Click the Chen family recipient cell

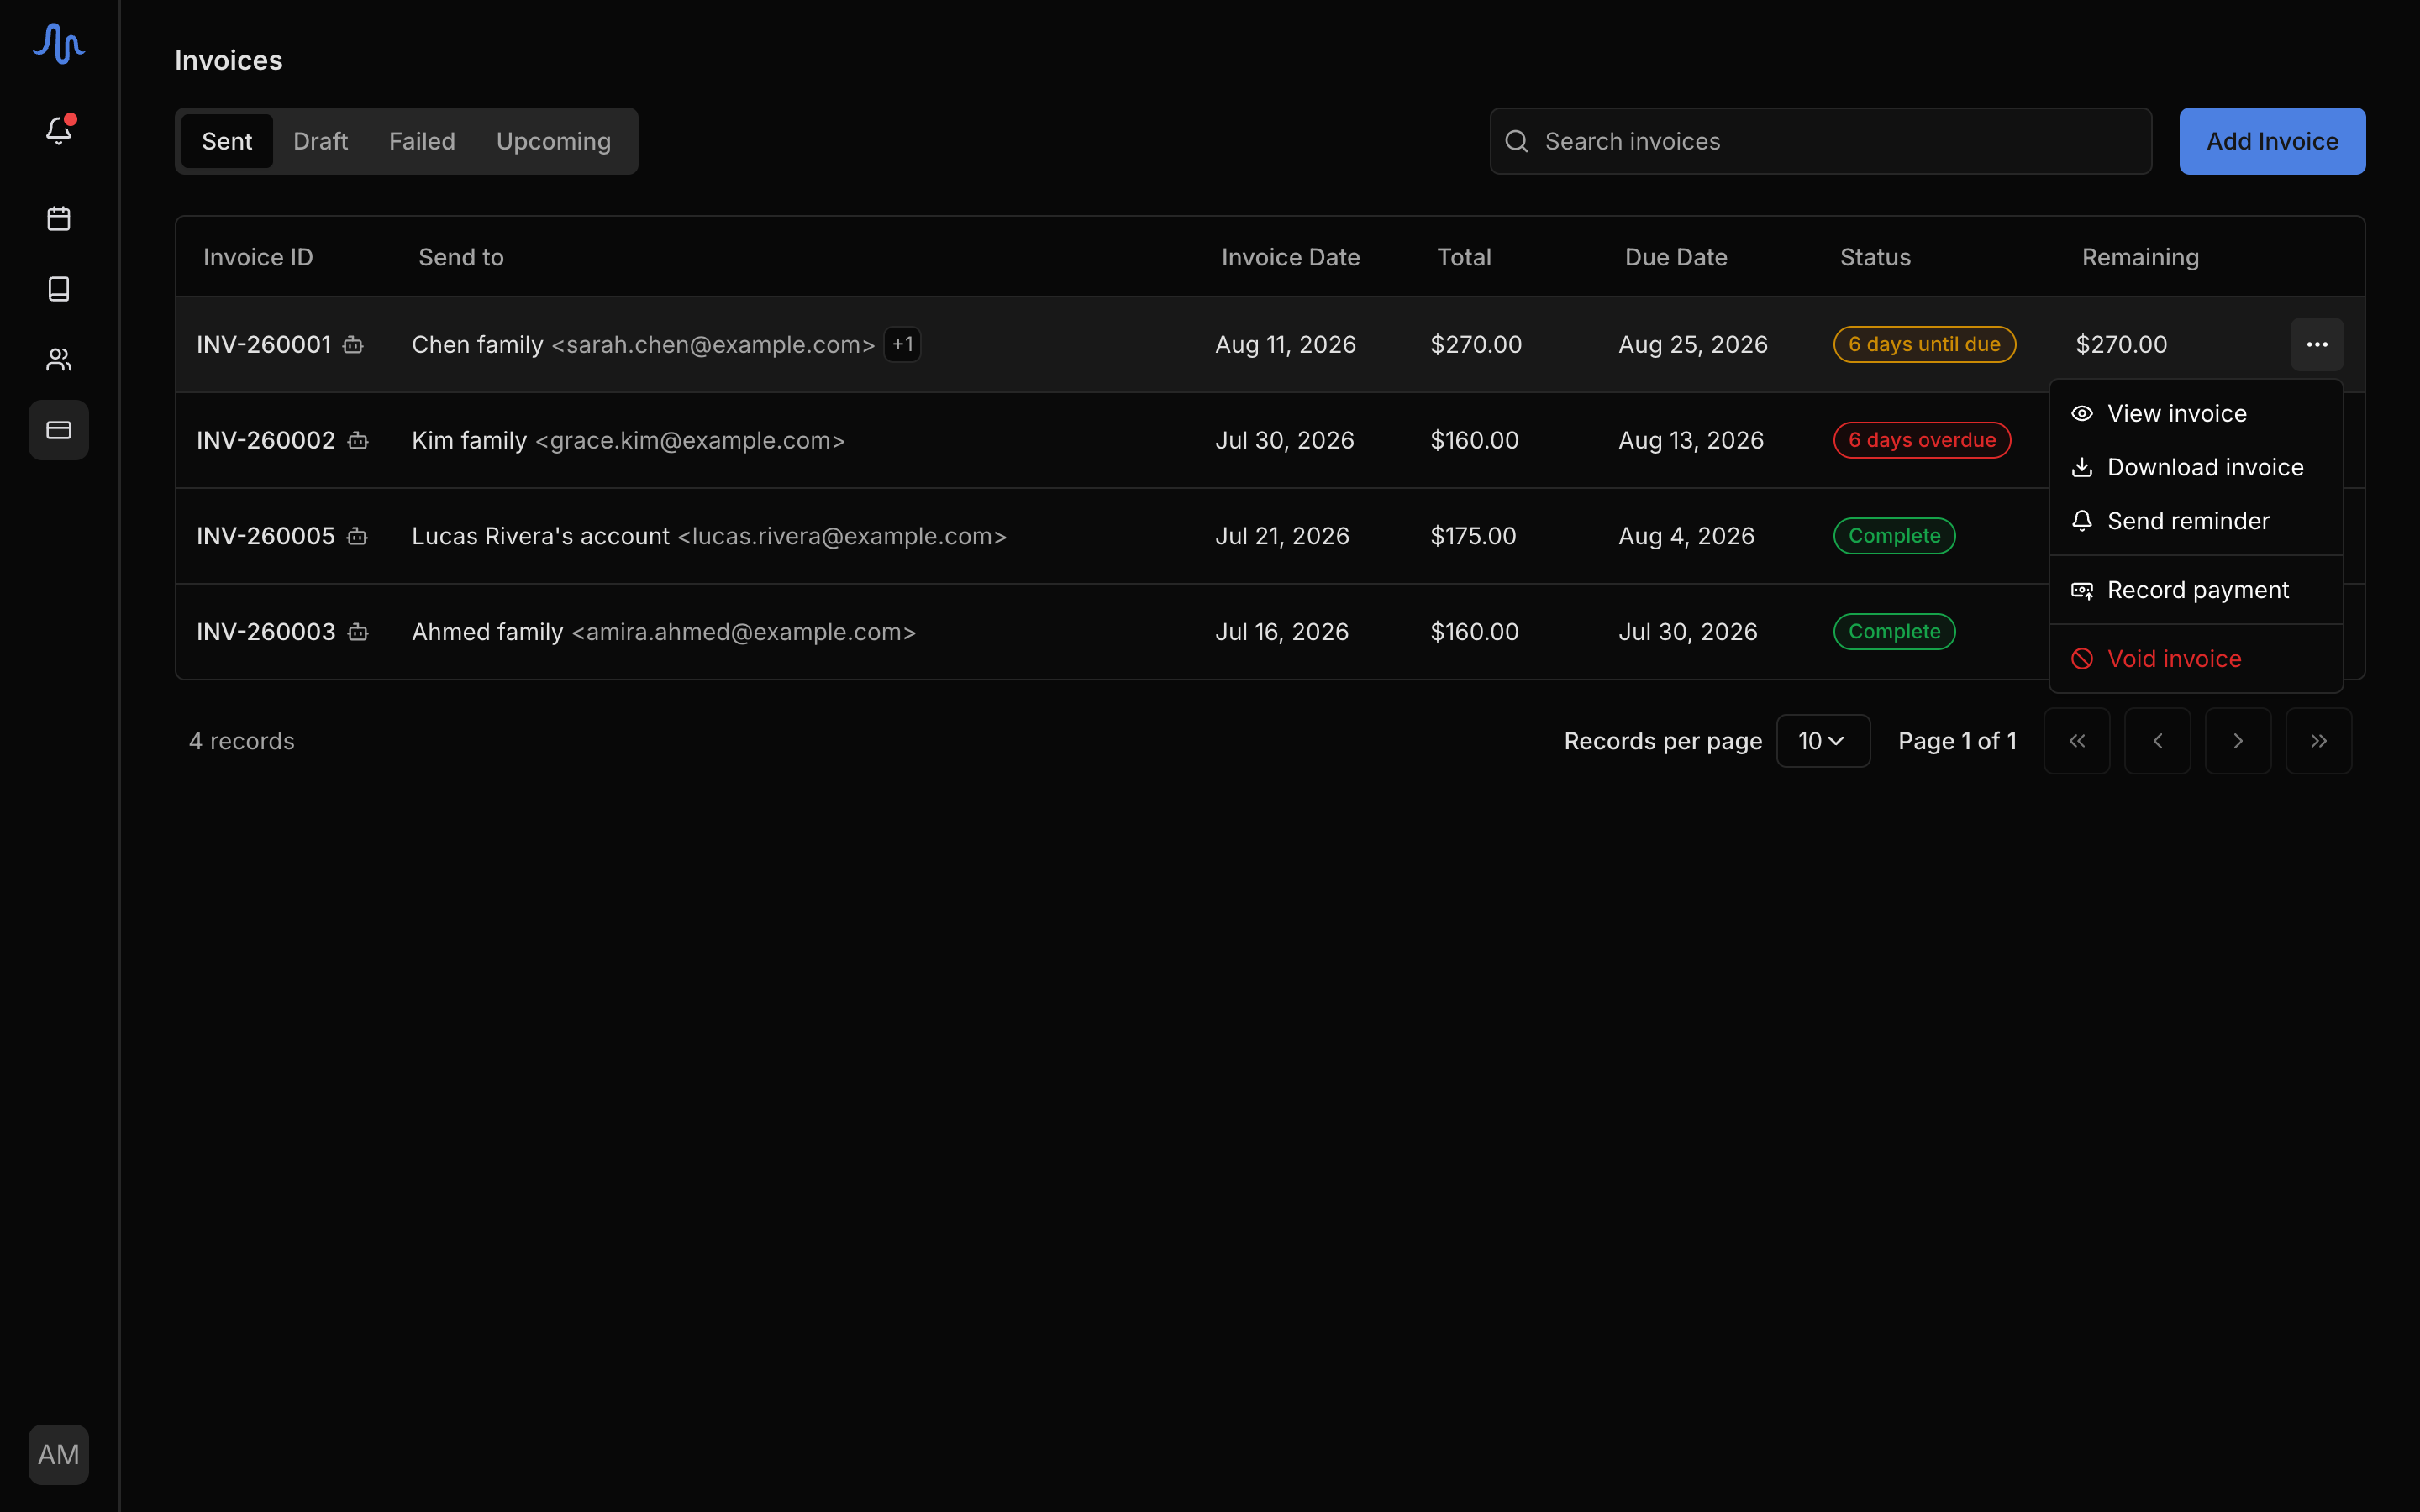(643, 344)
